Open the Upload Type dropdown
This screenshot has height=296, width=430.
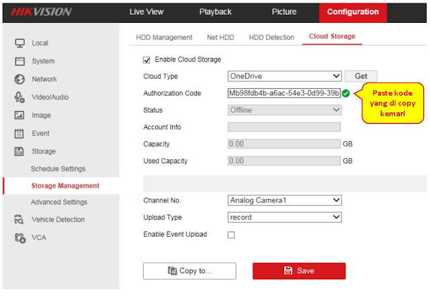[284, 217]
